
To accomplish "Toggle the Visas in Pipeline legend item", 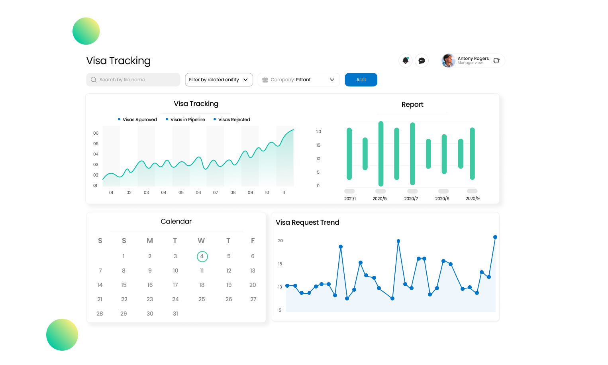I will click(x=186, y=120).
